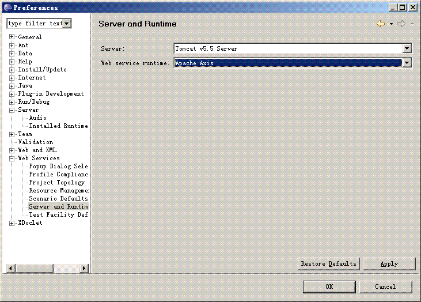Select Profile Compliance item

click(58, 174)
